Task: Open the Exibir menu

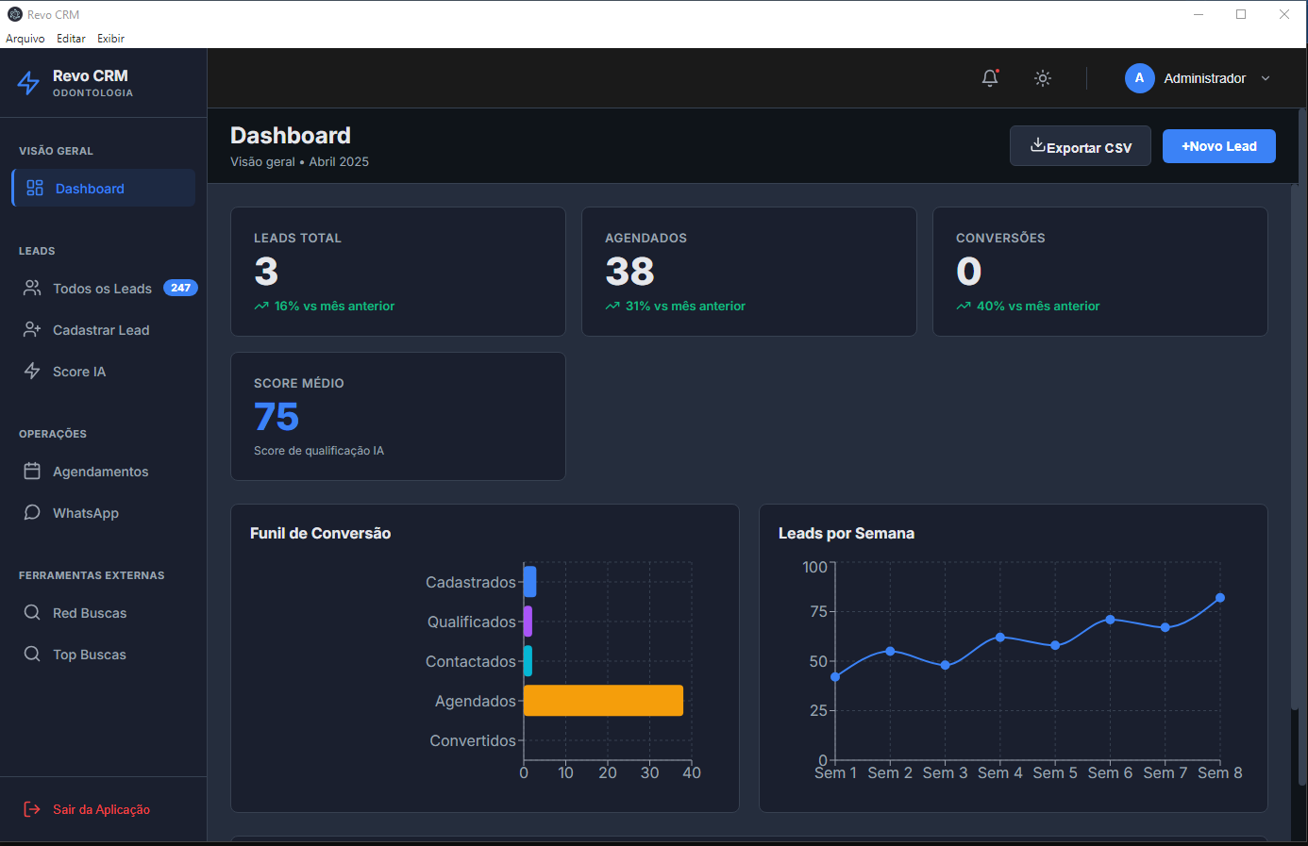Action: [110, 38]
